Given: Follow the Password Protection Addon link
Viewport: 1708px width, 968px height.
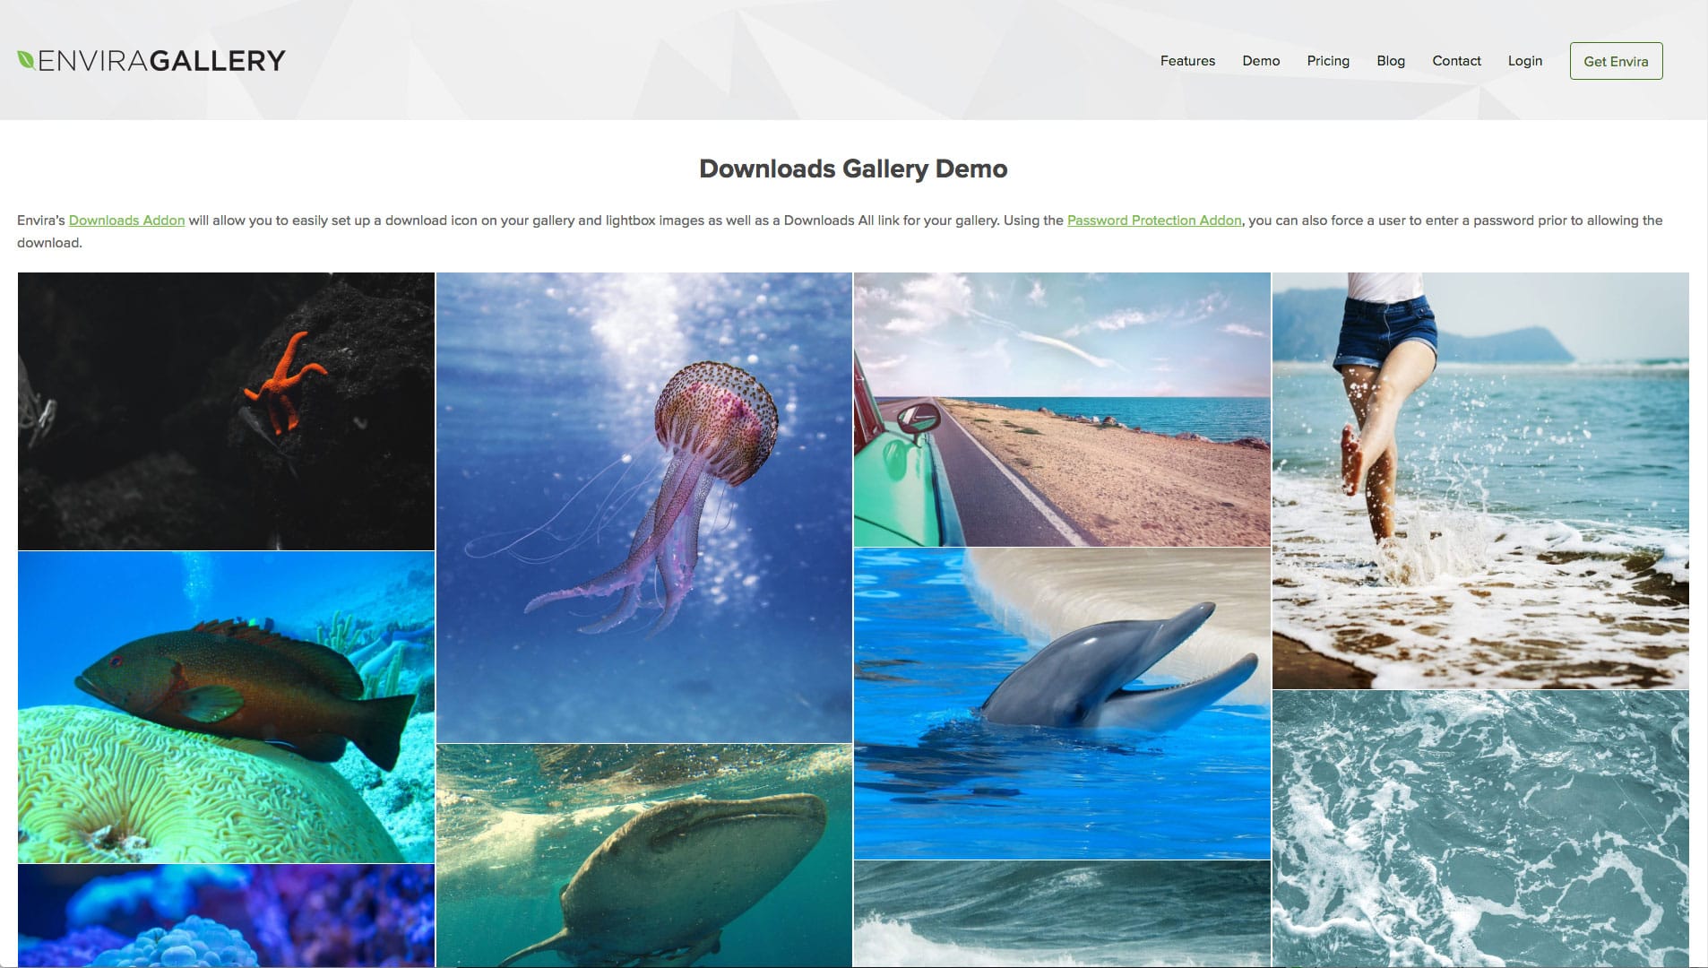Looking at the screenshot, I should (x=1153, y=220).
